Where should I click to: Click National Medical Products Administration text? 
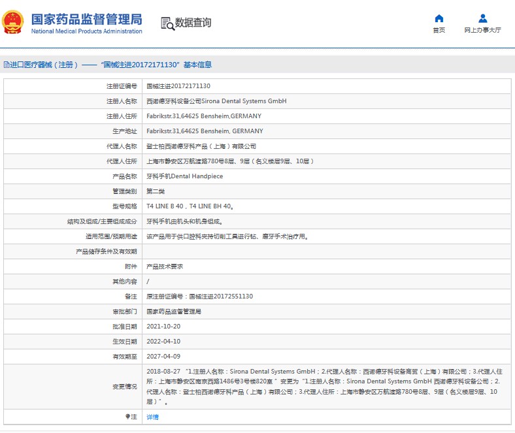pos(86,31)
